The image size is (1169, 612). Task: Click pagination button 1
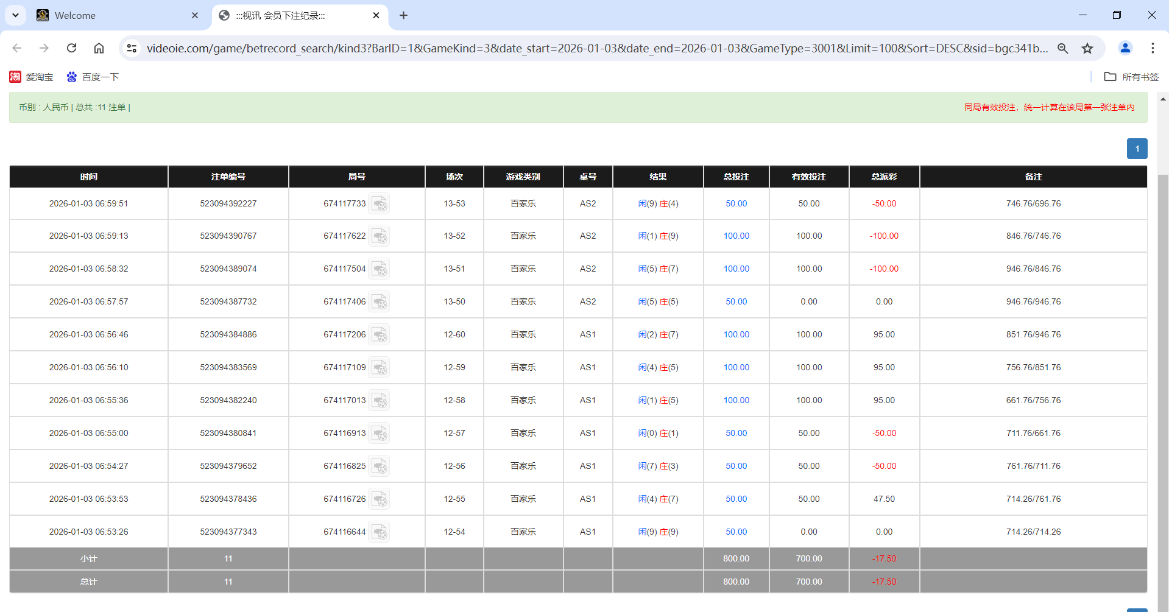1137,149
